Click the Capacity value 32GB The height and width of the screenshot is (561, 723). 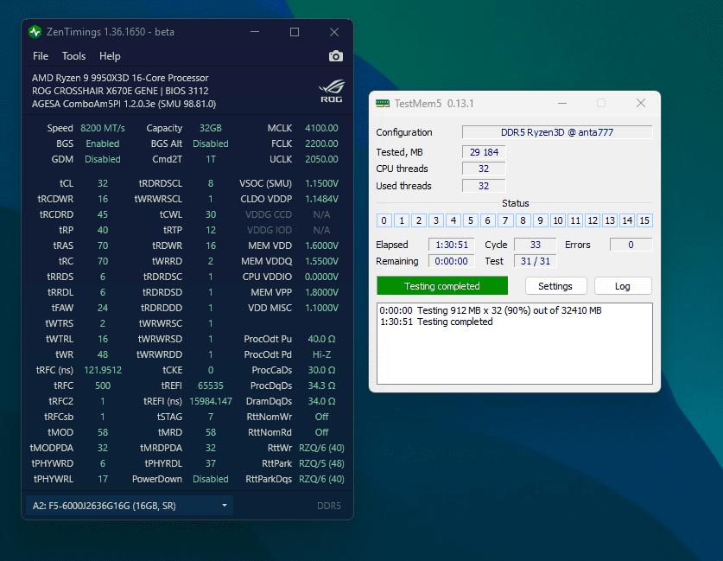click(210, 128)
